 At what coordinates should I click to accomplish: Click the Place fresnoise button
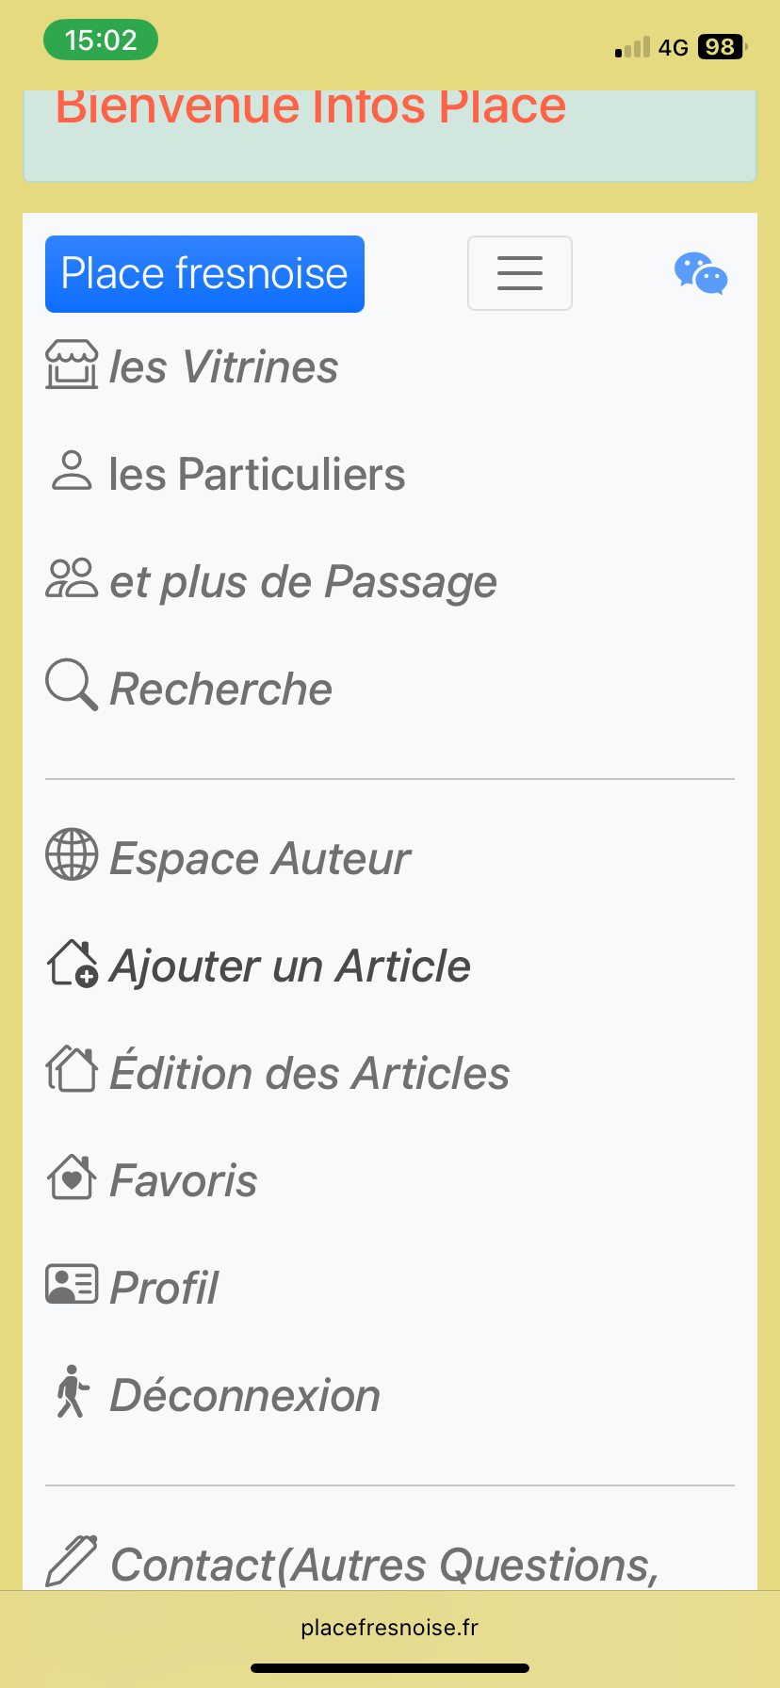pos(204,274)
